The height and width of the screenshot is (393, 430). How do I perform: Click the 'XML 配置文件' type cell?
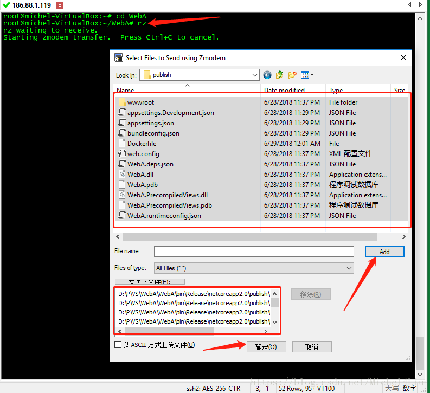350,153
